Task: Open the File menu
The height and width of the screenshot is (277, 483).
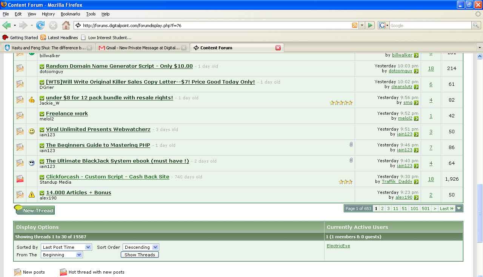Action: [6, 14]
